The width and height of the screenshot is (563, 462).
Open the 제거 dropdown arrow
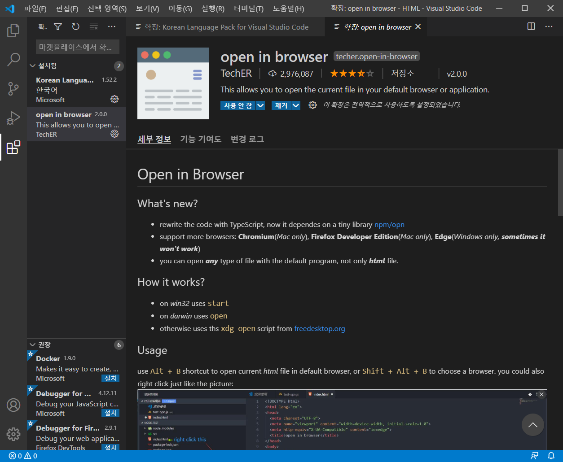296,105
